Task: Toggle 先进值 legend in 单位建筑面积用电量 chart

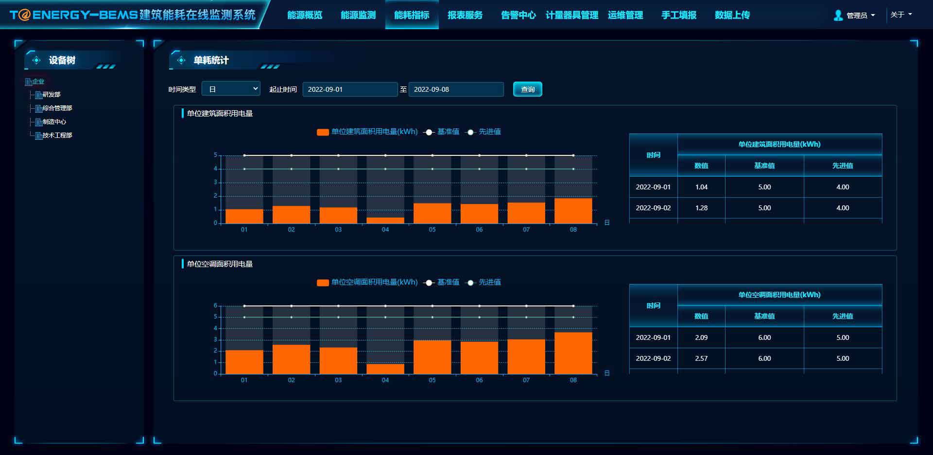Action: (483, 132)
